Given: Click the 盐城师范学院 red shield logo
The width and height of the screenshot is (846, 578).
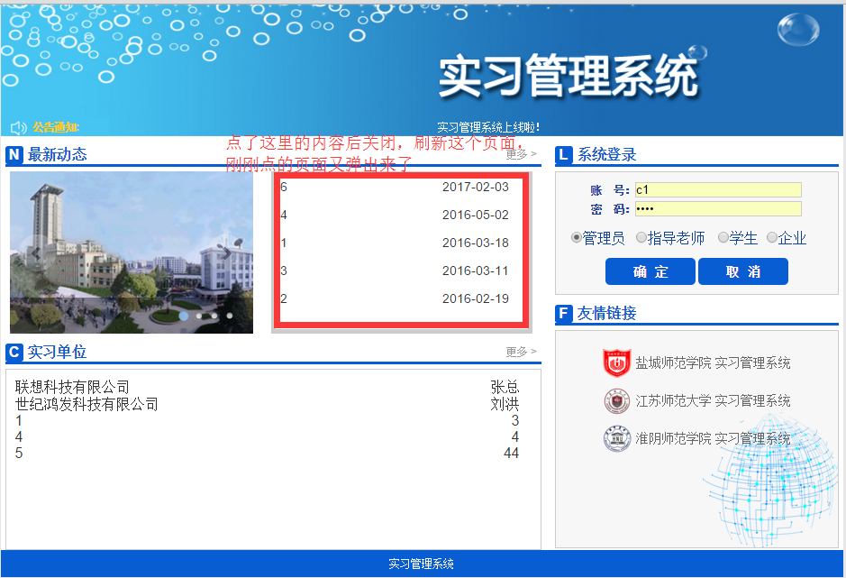Looking at the screenshot, I should tap(616, 363).
